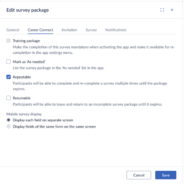The width and height of the screenshot is (184, 185).
Task: Click the Cancel button
Action: click(x=139, y=175)
